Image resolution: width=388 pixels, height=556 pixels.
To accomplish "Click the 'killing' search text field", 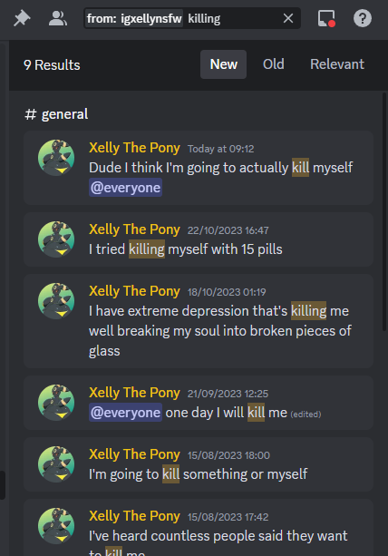I will tap(232, 18).
